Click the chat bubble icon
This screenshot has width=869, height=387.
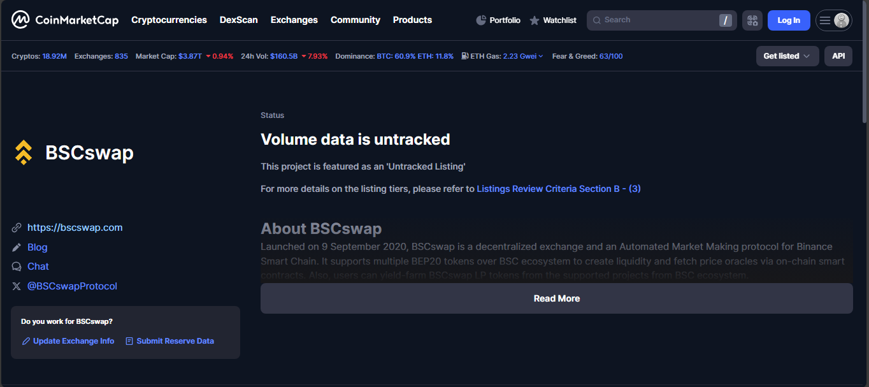pos(17,267)
